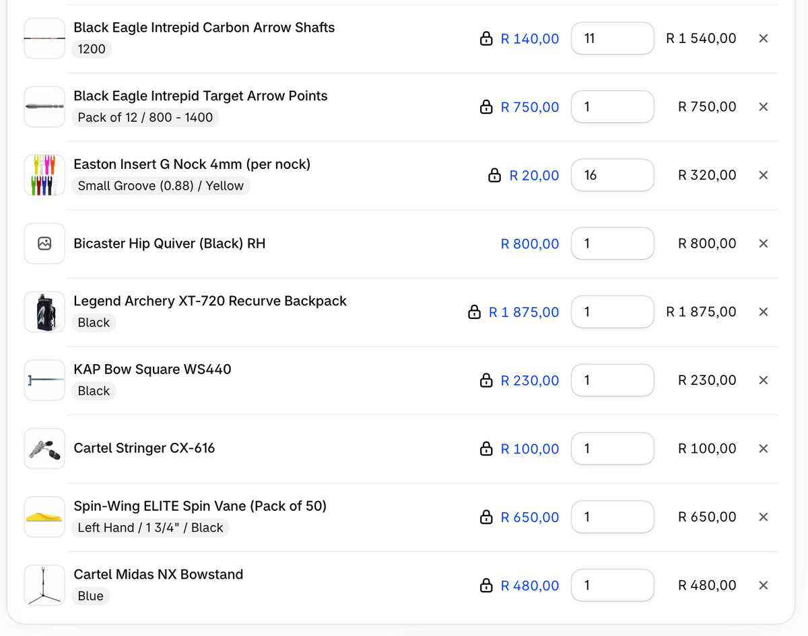808x636 pixels.
Task: Click the R 1 875,00 backpack unit price
Action: click(x=524, y=312)
